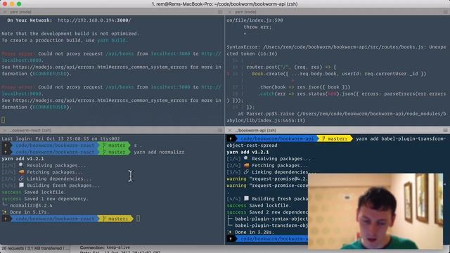Viewport: 450px width, 253px height.
Task: Click the 'SyntaxError' message line
Action: point(336,50)
